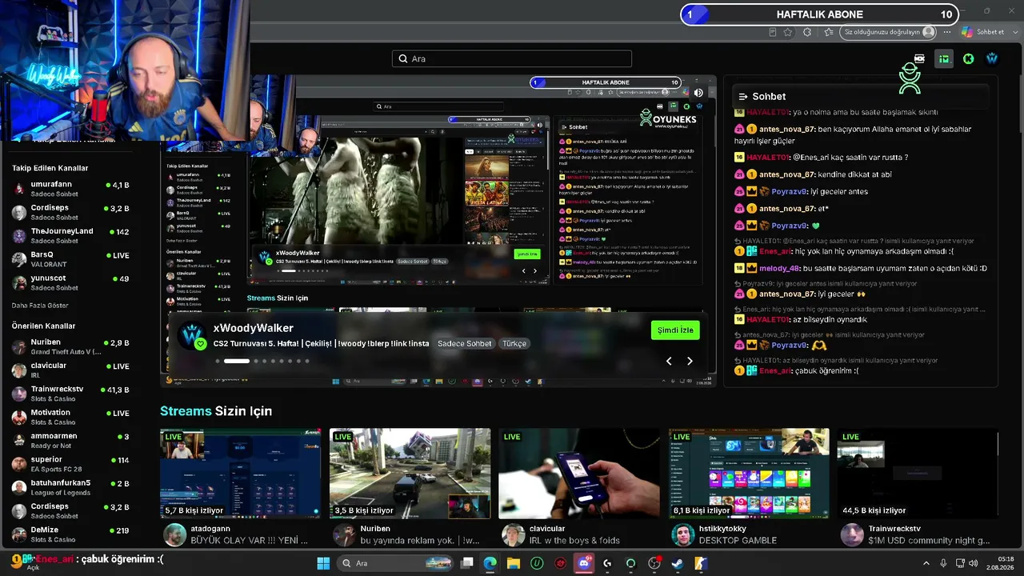Select the Türkçe language tag
This screenshot has width=1024, height=576.
[514, 343]
